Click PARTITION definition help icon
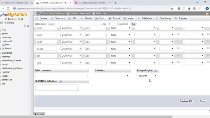Image resolution: width=210 pixels, height=118 pixels. tap(61, 81)
